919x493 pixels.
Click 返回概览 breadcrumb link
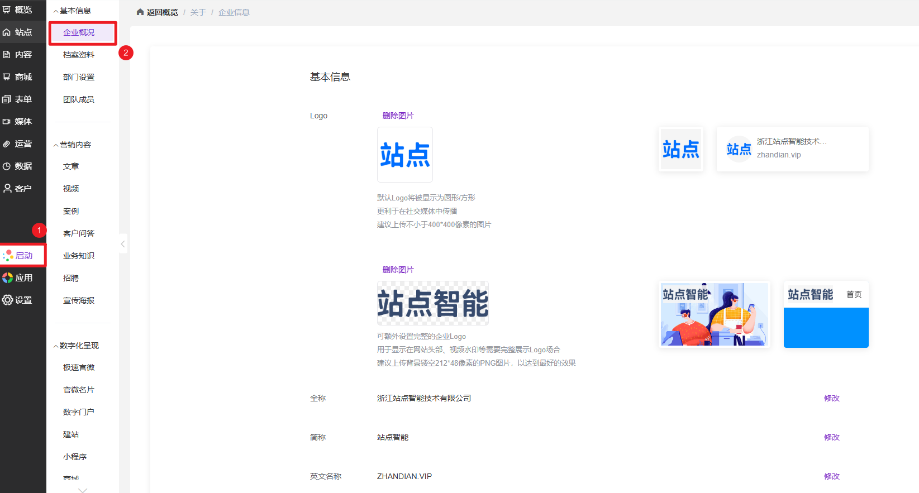click(x=162, y=12)
